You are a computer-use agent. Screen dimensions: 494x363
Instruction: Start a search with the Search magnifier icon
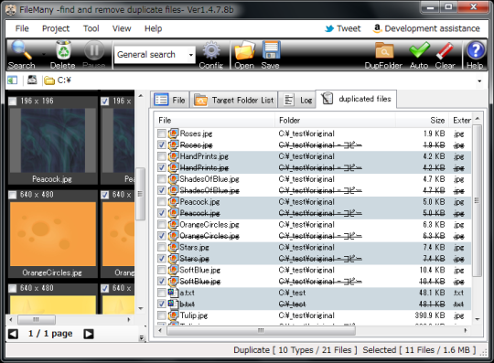tap(21, 50)
